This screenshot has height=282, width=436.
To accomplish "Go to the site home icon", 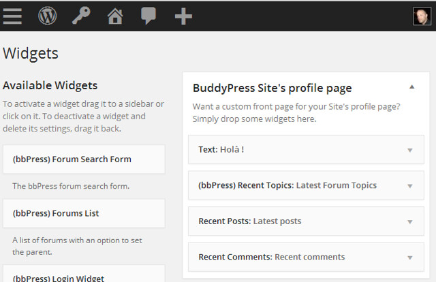I will click(x=115, y=16).
